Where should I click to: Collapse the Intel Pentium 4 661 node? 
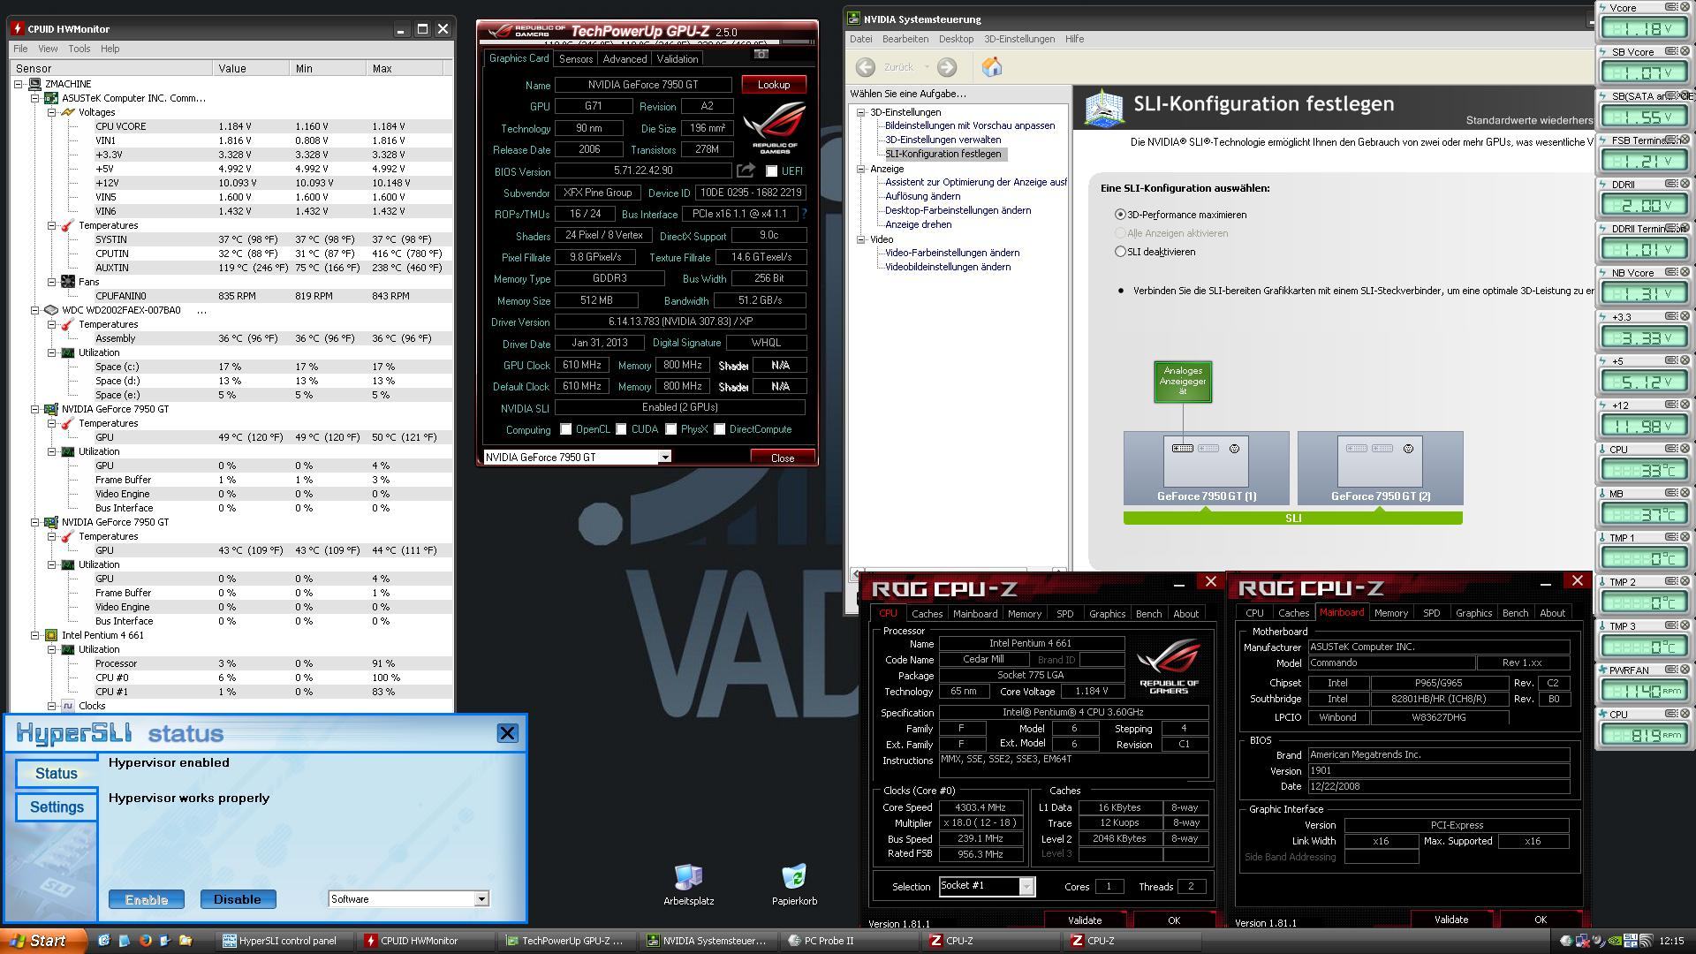[x=34, y=635]
